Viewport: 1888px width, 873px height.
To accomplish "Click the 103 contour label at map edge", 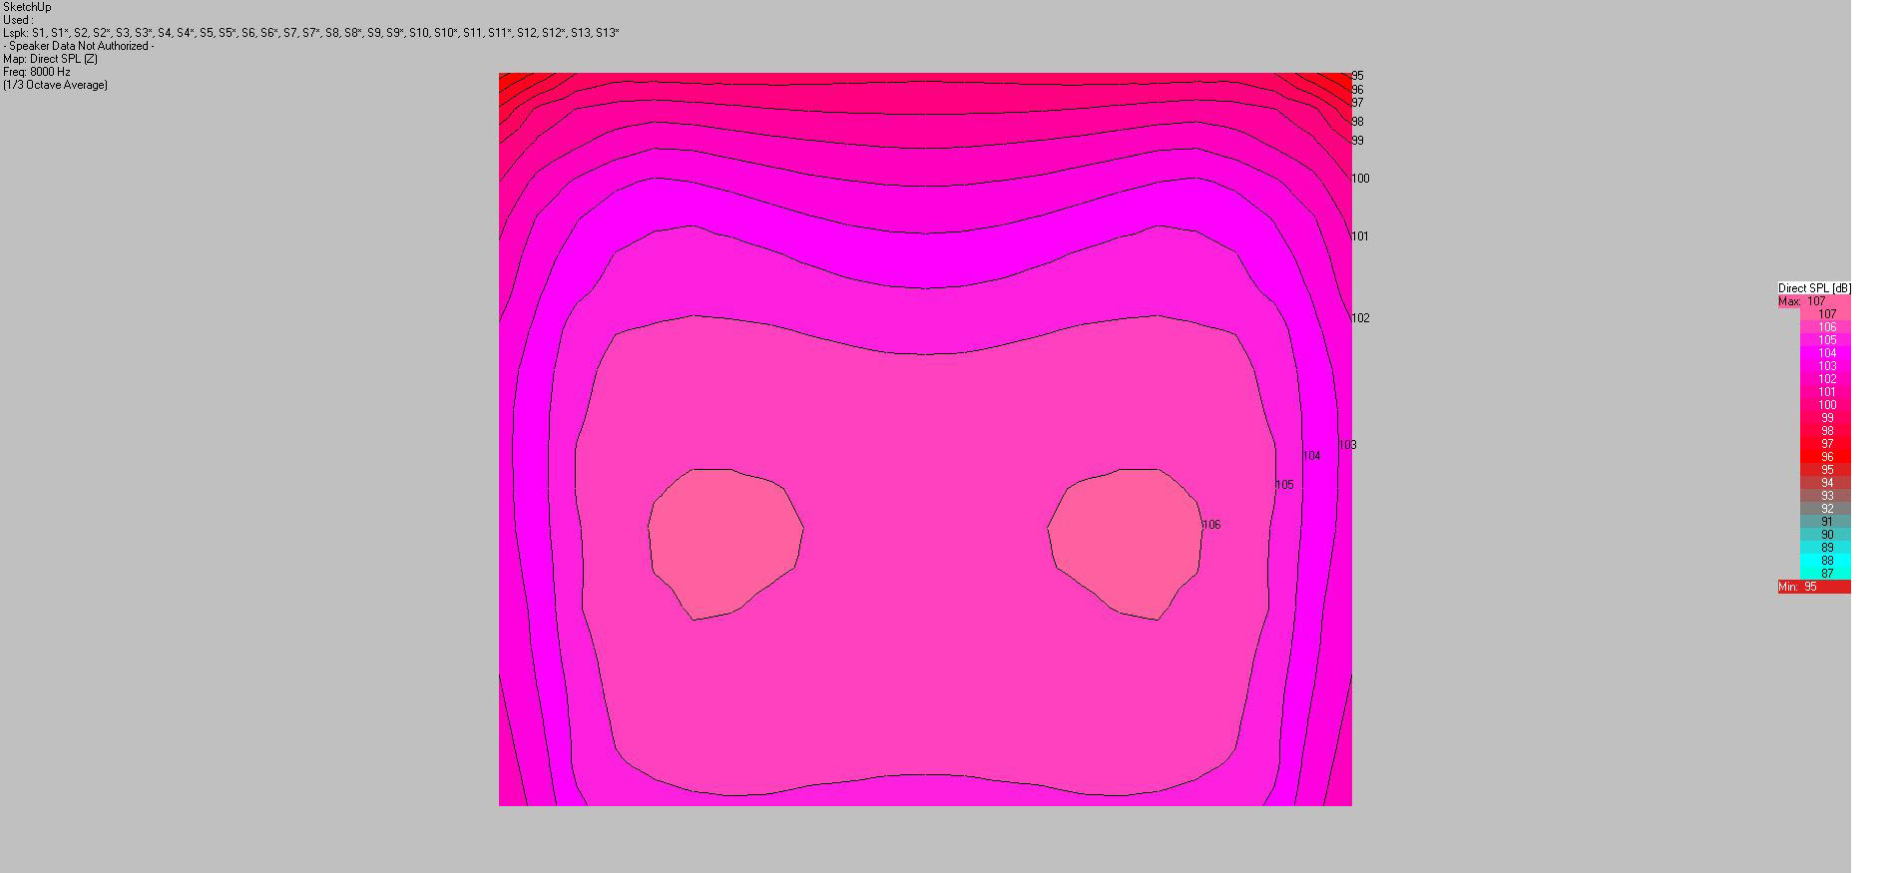I will coord(1347,445).
